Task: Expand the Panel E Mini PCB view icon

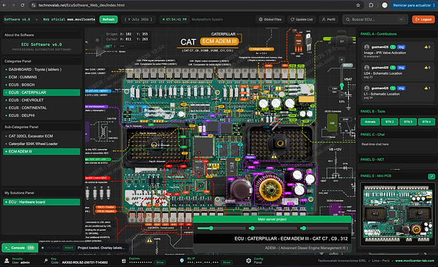Action: pos(432,176)
